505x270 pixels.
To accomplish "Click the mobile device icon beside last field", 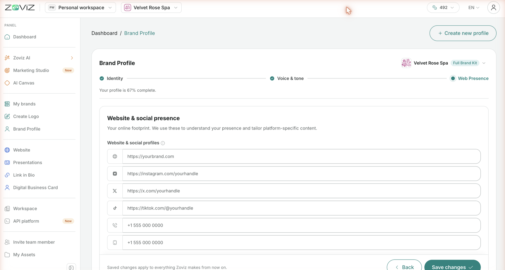I will pos(115,243).
